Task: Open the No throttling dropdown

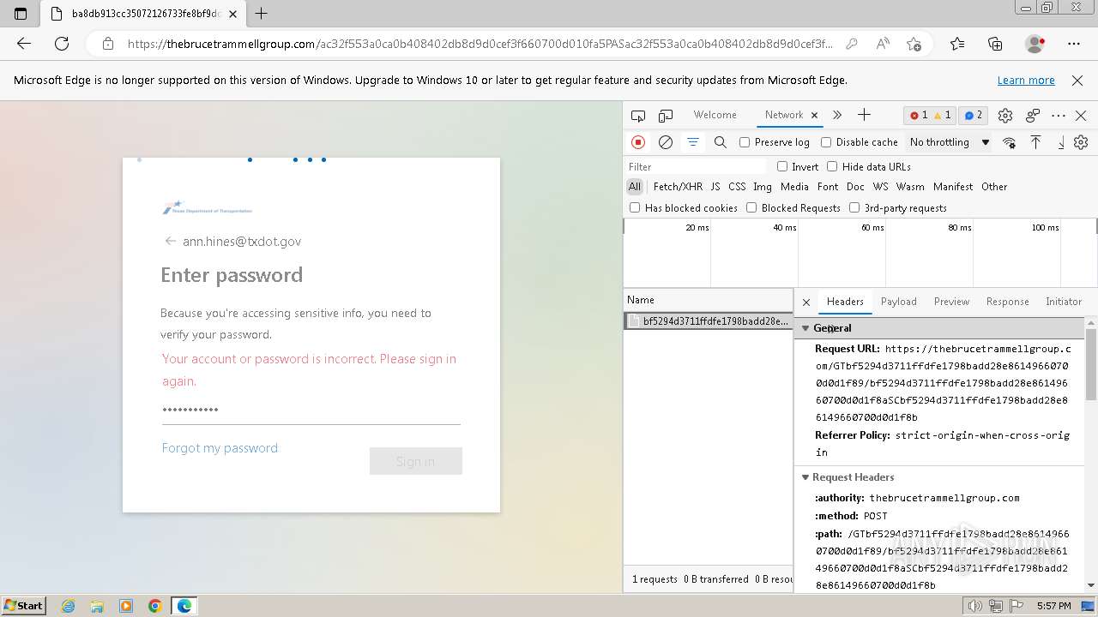Action: pos(950,142)
